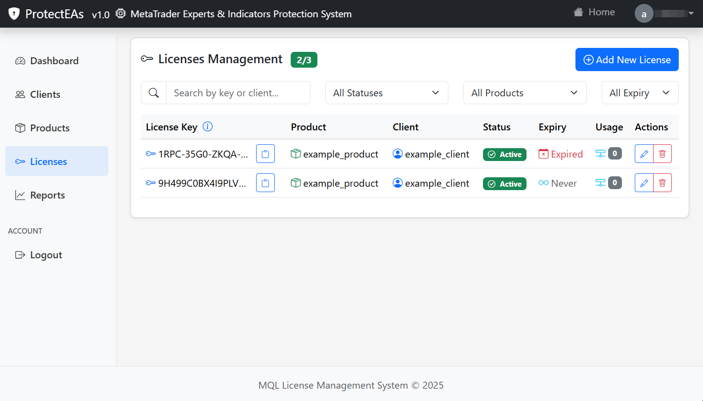Click the Product column header

click(x=308, y=127)
